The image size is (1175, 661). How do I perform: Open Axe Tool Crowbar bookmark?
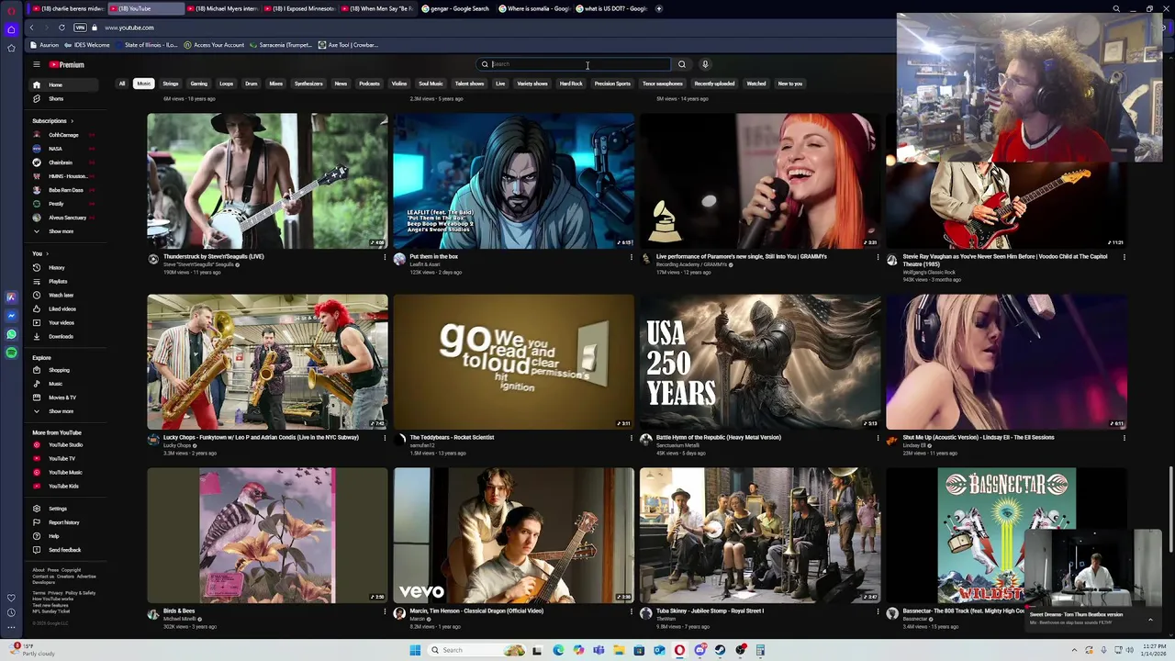click(x=348, y=45)
